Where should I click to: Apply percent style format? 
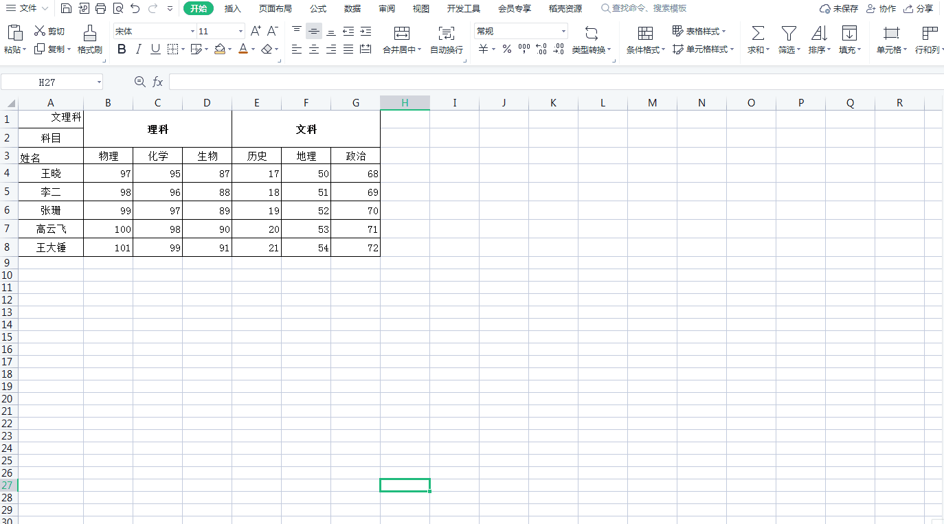(507, 49)
